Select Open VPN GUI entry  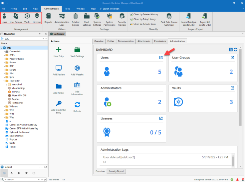(19, 95)
